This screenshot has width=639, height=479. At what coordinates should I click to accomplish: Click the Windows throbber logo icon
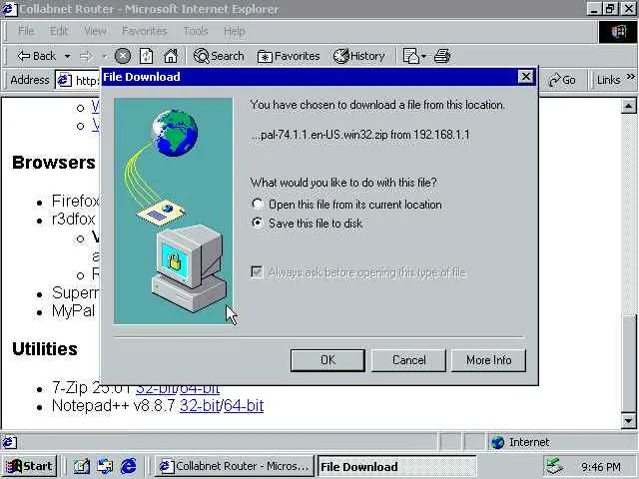617,31
